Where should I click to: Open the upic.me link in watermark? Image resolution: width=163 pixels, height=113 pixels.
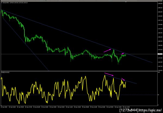150,110
